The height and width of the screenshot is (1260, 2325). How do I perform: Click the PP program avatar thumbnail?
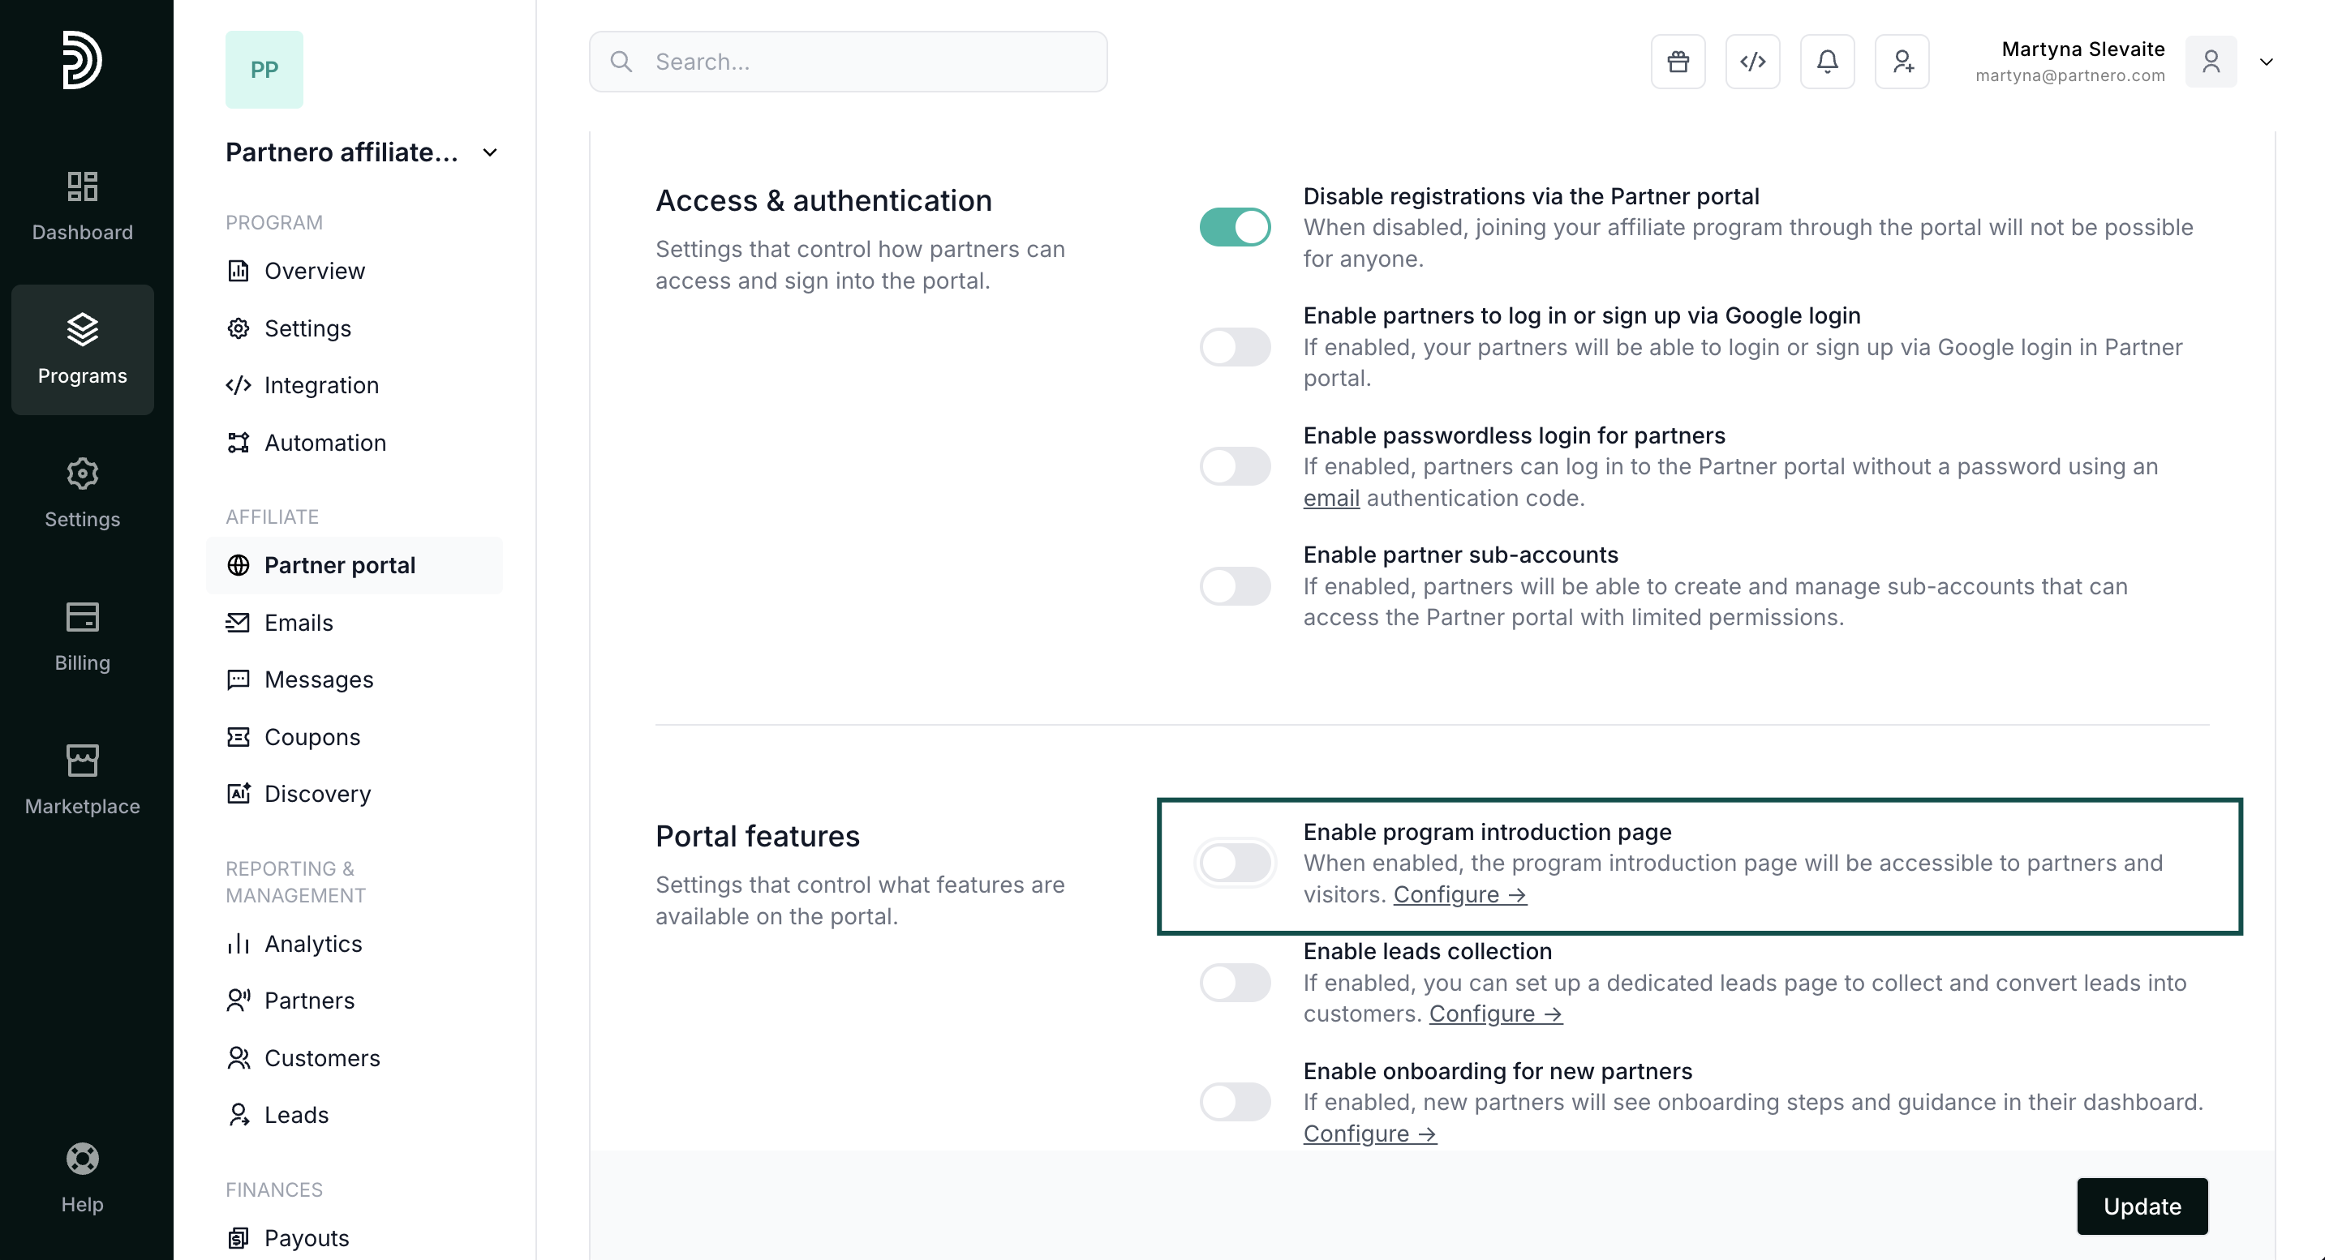[264, 70]
